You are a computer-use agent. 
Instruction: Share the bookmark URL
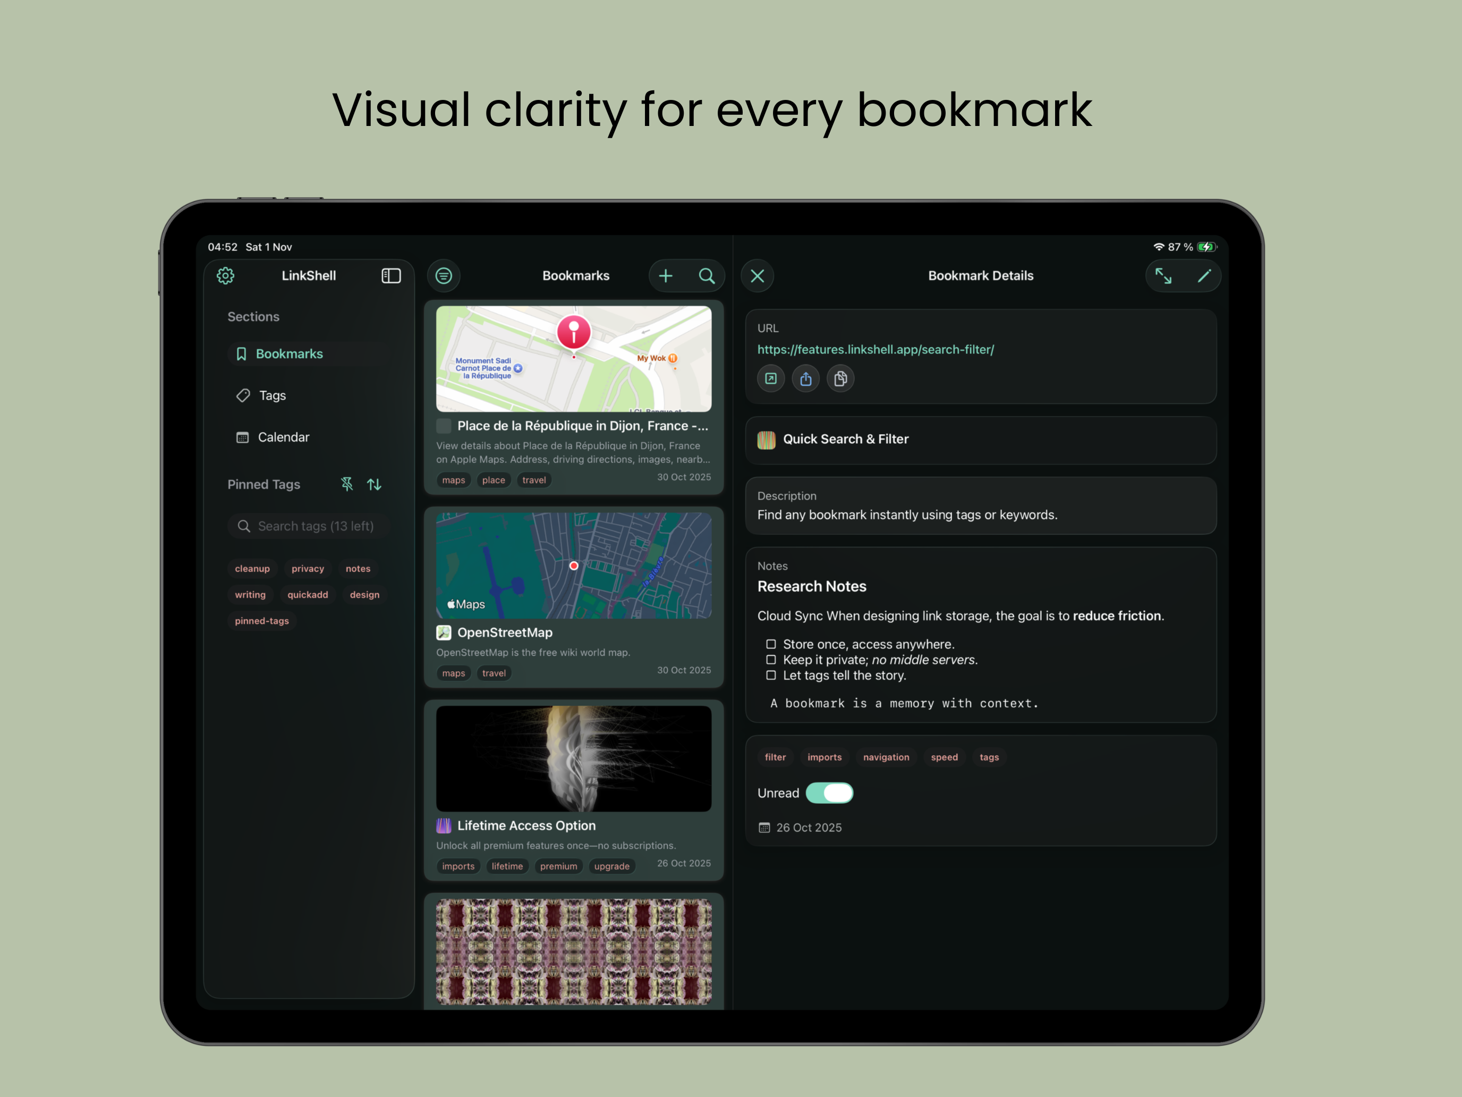806,378
